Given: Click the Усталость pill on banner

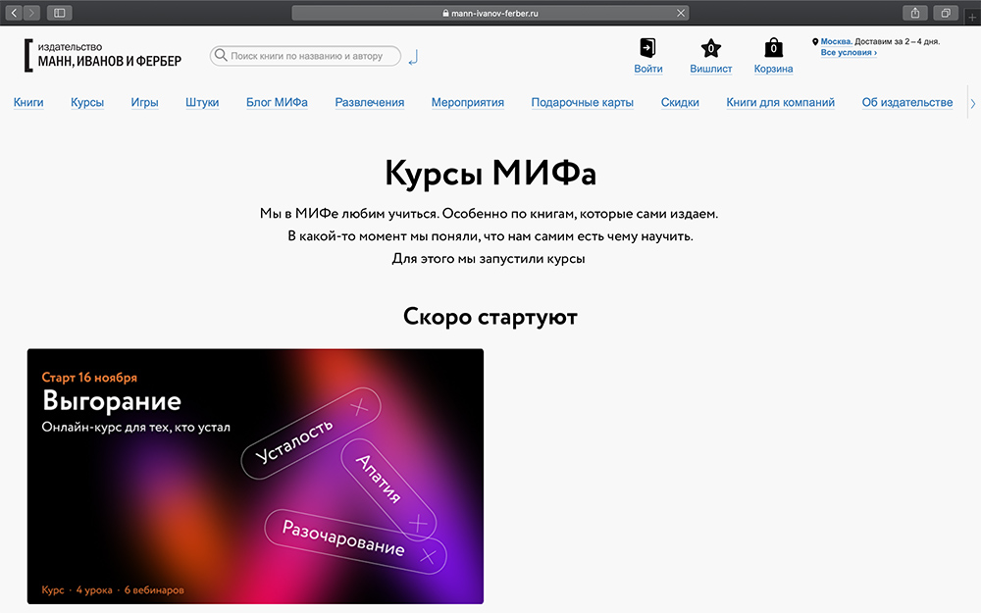Looking at the screenshot, I should tap(311, 434).
